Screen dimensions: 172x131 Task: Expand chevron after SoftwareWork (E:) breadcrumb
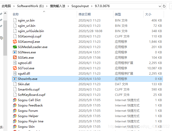click(x=47, y=6)
